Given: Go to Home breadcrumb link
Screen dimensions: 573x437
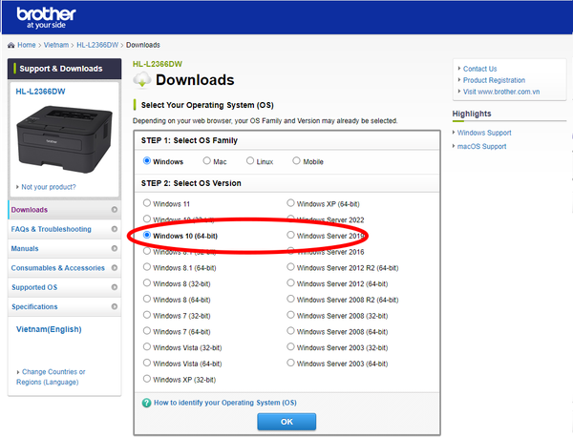Looking at the screenshot, I should pos(27,45).
